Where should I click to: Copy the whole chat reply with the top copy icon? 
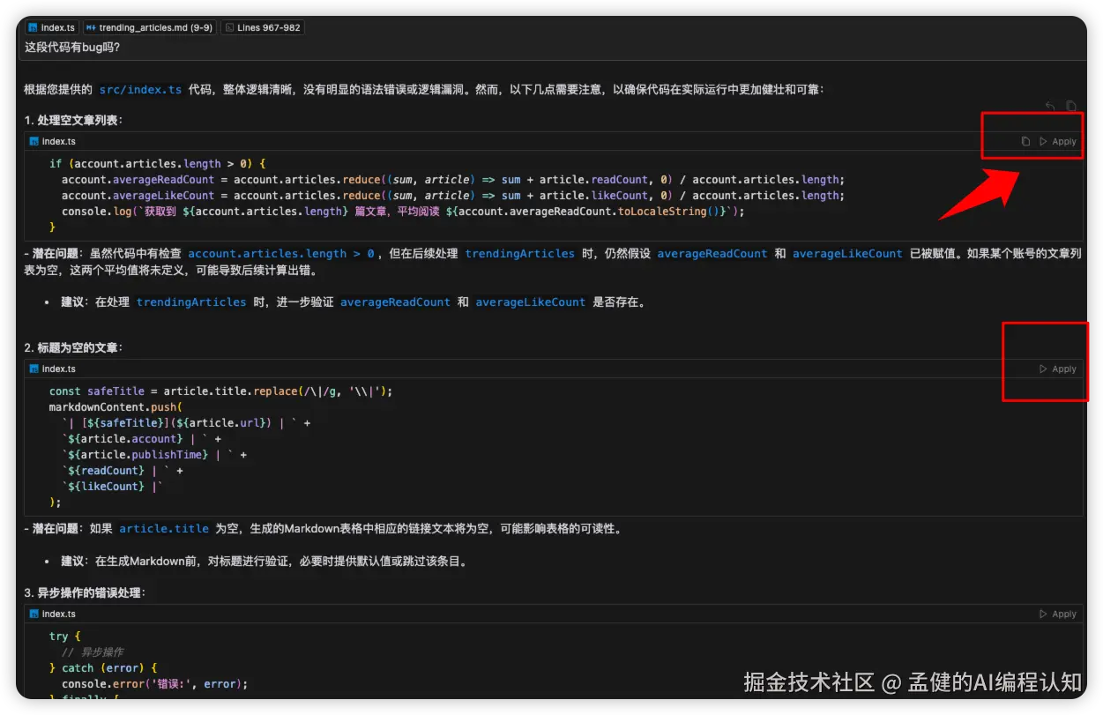pyautogui.click(x=1071, y=106)
